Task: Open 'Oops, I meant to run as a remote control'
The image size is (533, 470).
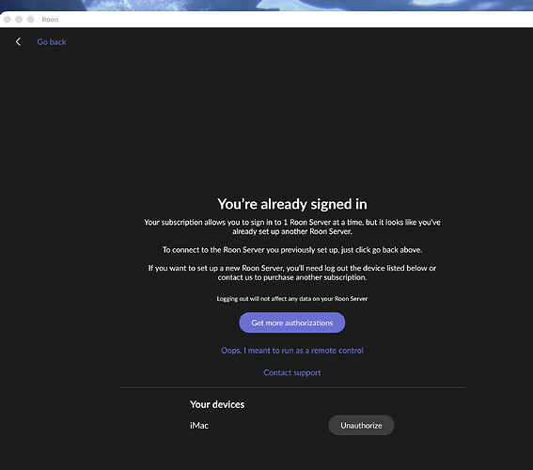Action: point(292,351)
